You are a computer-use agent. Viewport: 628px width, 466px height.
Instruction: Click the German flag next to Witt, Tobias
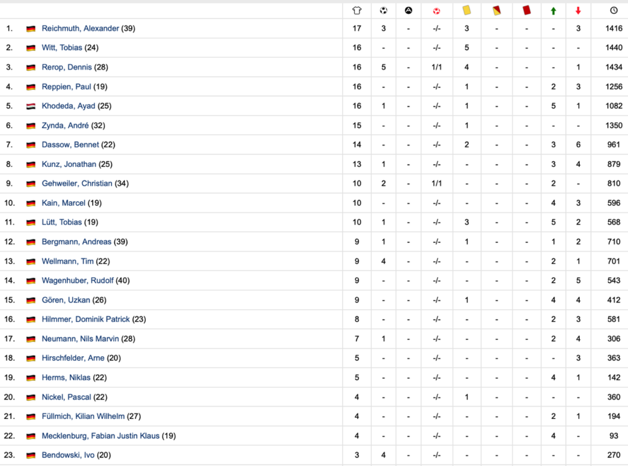point(31,48)
